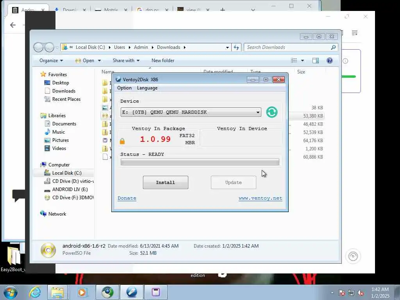
Task: Open Windows Media Player from taskbar
Action: 82,292
